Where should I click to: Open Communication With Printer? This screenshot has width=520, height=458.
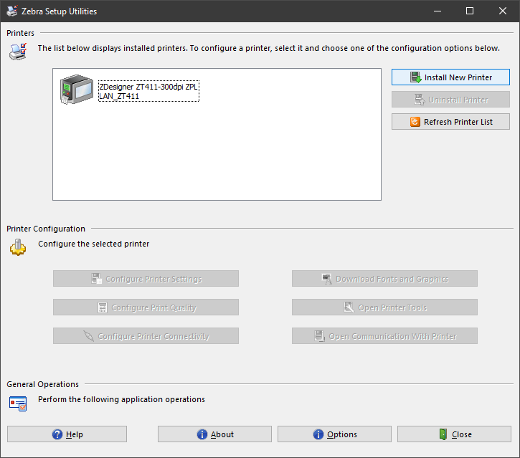(384, 335)
